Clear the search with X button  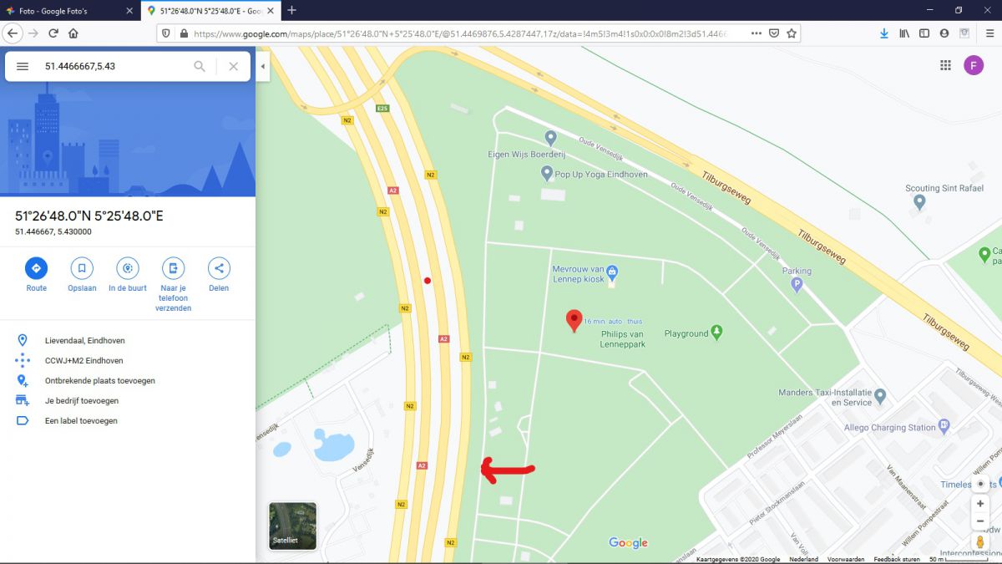(x=234, y=66)
